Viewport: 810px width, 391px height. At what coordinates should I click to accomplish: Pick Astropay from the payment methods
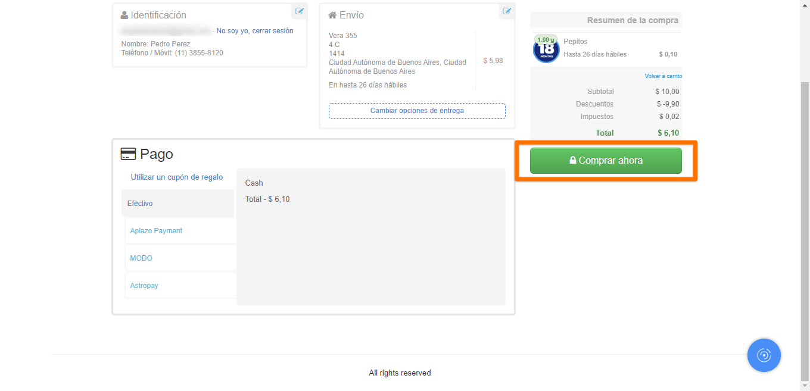coord(144,286)
